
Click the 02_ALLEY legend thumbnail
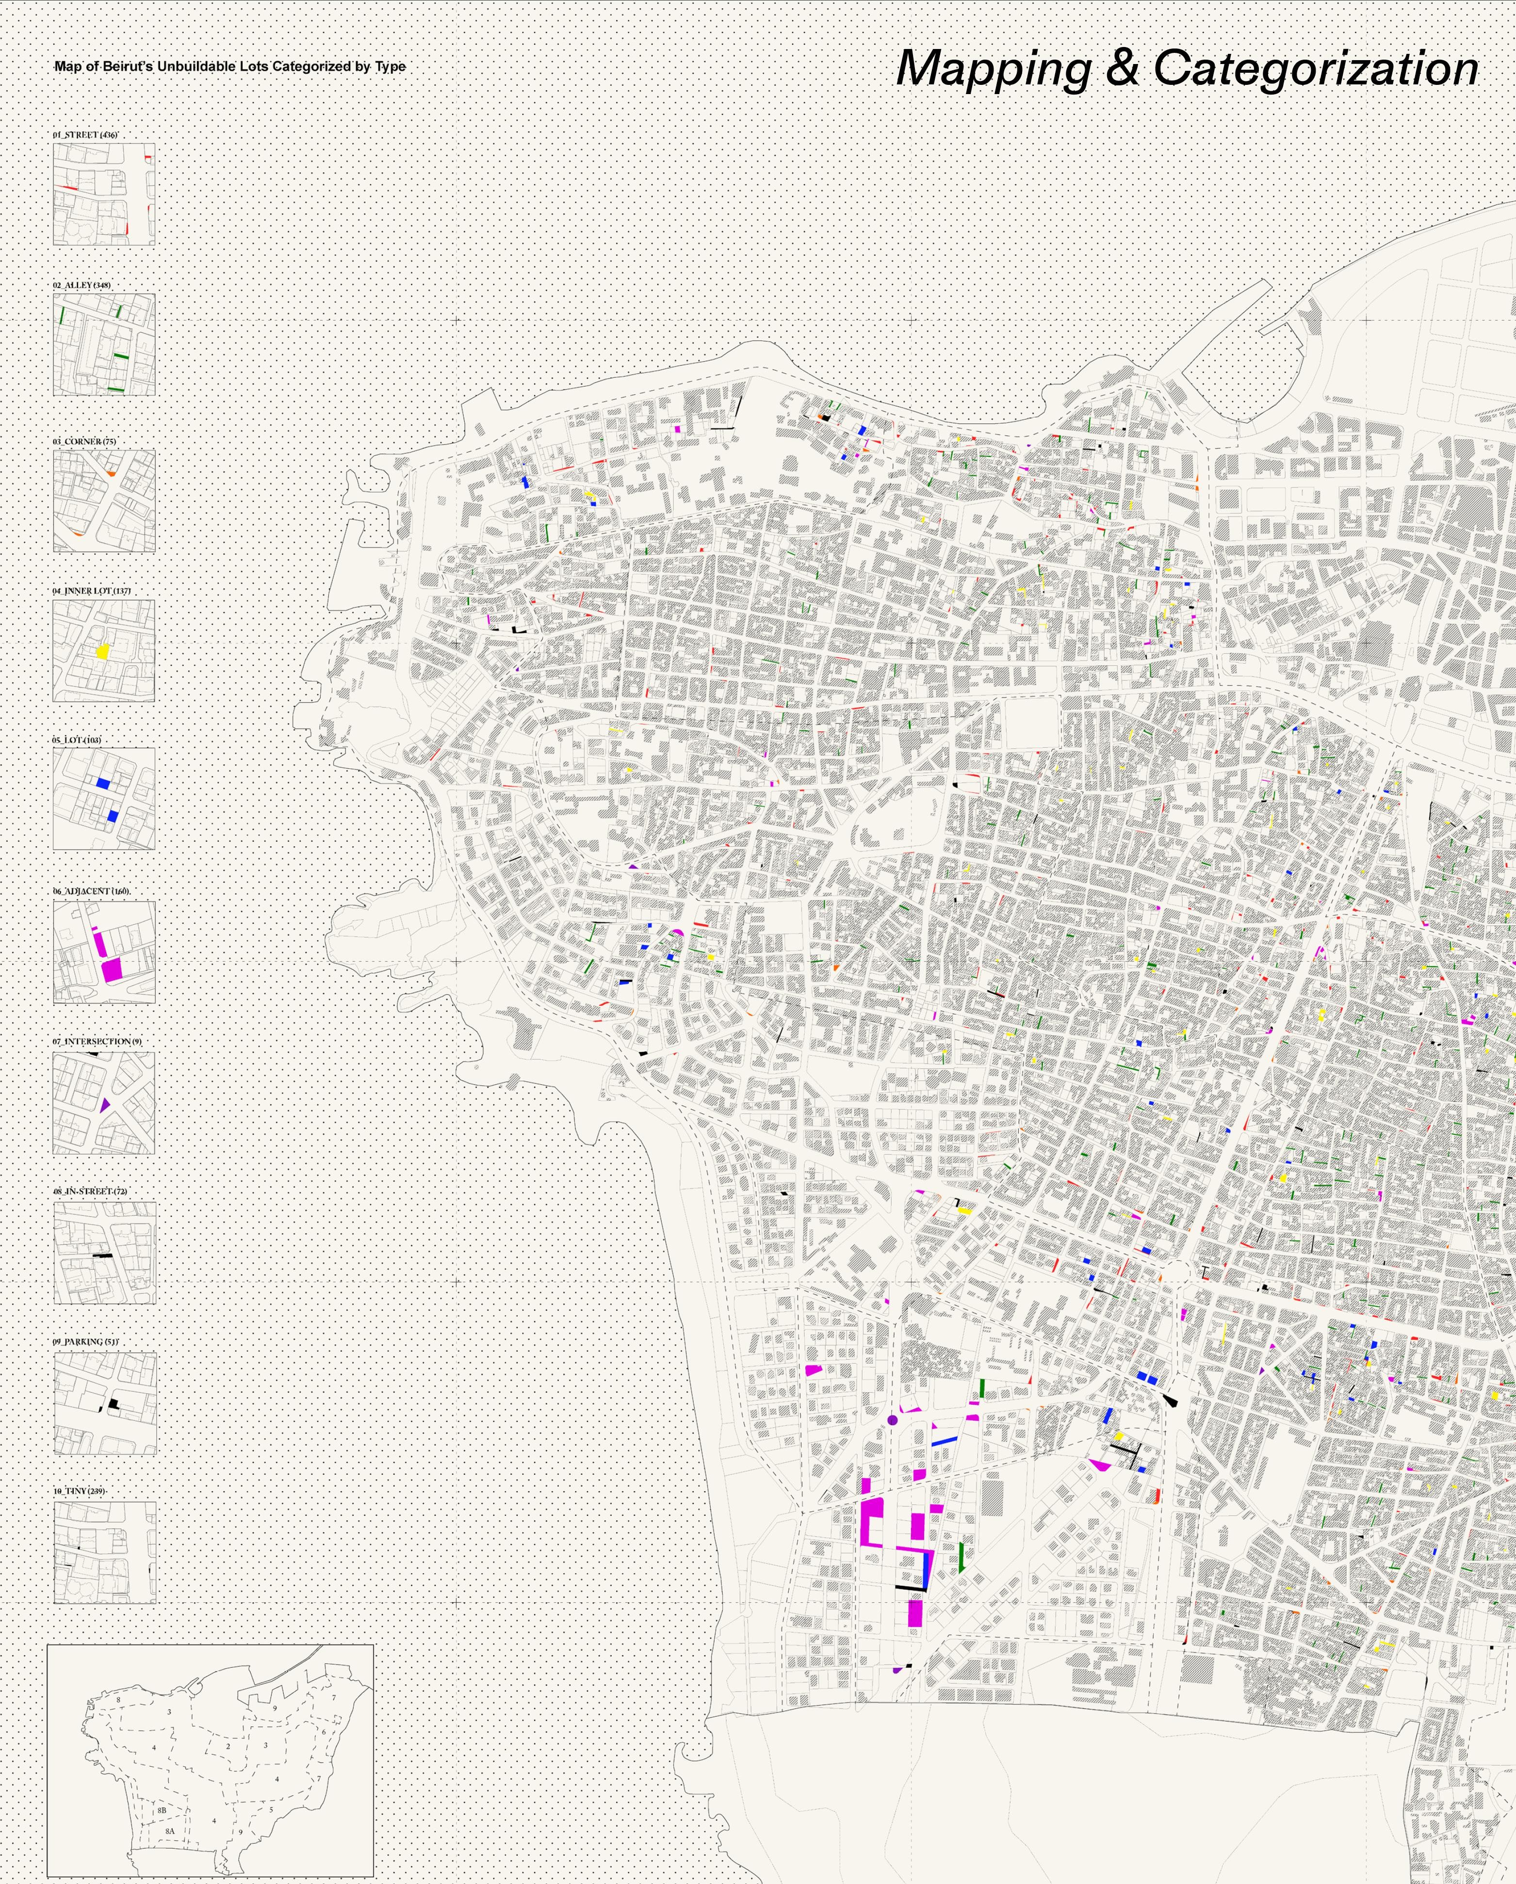click(x=104, y=344)
